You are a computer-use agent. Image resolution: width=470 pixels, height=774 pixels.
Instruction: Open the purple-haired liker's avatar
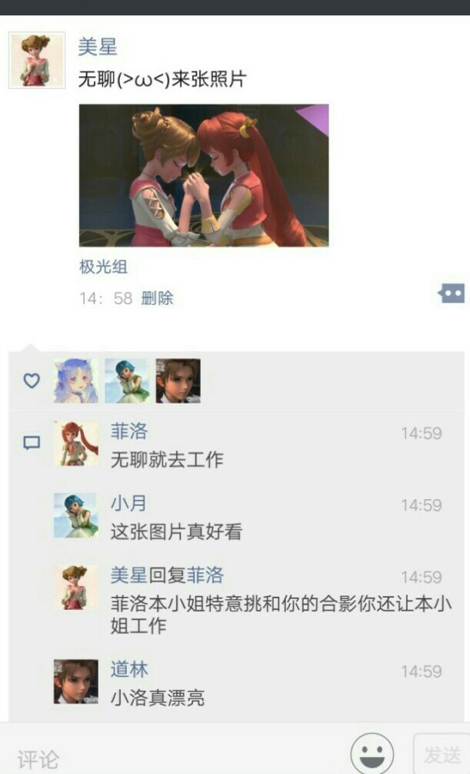[x=75, y=380]
